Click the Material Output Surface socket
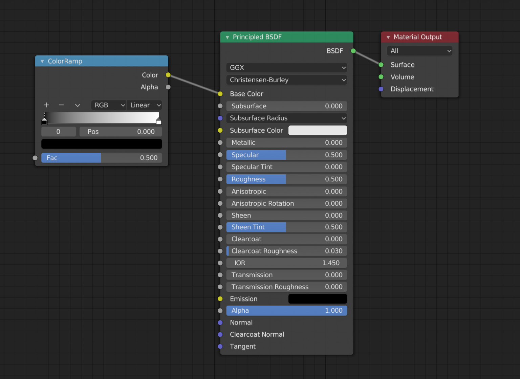 [381, 65]
